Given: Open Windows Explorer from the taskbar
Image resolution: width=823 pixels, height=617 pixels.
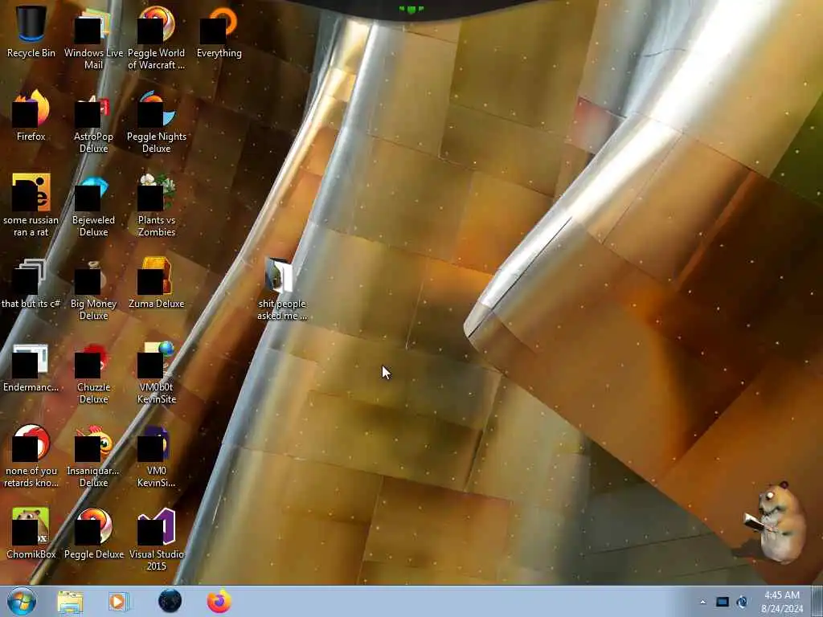Looking at the screenshot, I should coord(70,602).
